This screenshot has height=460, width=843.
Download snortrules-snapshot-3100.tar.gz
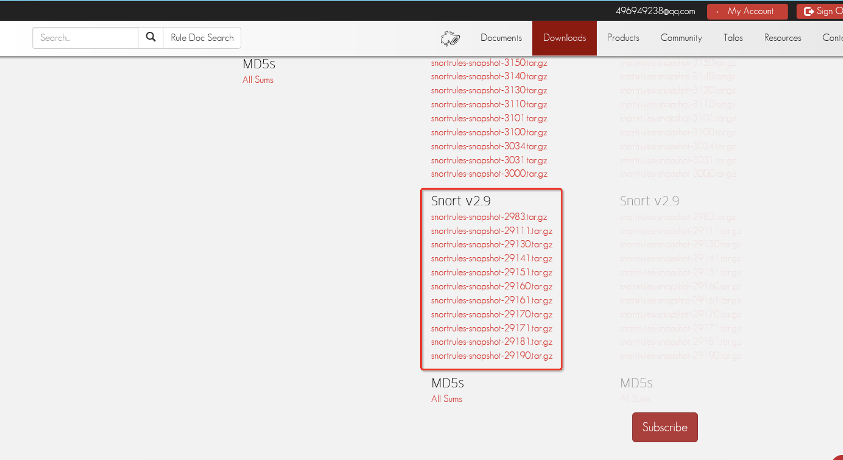point(489,132)
